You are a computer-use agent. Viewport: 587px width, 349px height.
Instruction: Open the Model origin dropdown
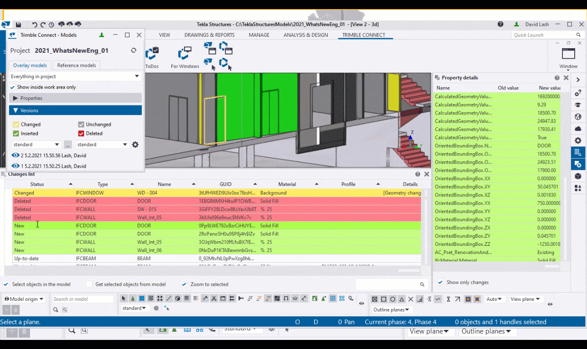pos(25,299)
